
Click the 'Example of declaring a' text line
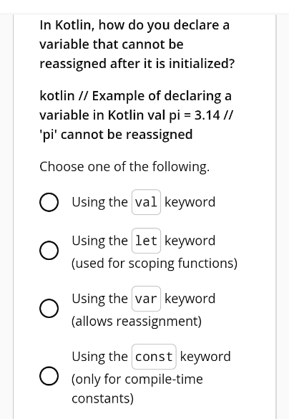[162, 96]
